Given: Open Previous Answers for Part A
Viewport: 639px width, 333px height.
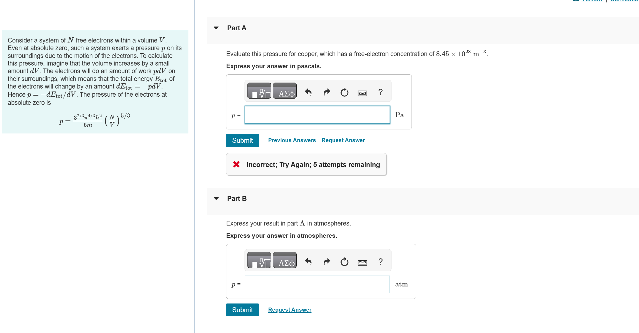Looking at the screenshot, I should [x=292, y=140].
